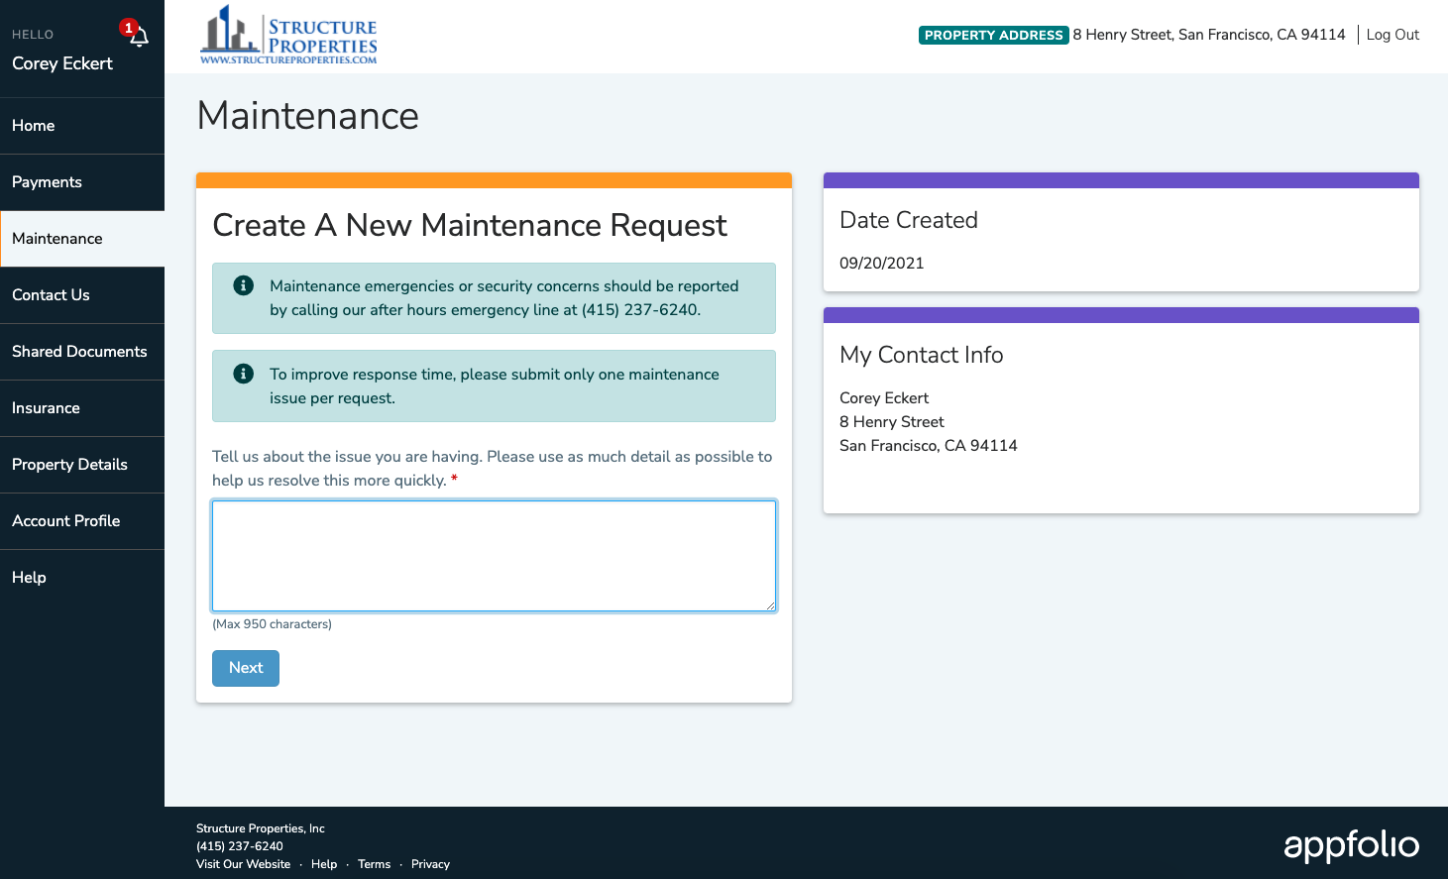This screenshot has height=879, width=1448.
Task: Click the Property Address badge
Action: point(993,36)
